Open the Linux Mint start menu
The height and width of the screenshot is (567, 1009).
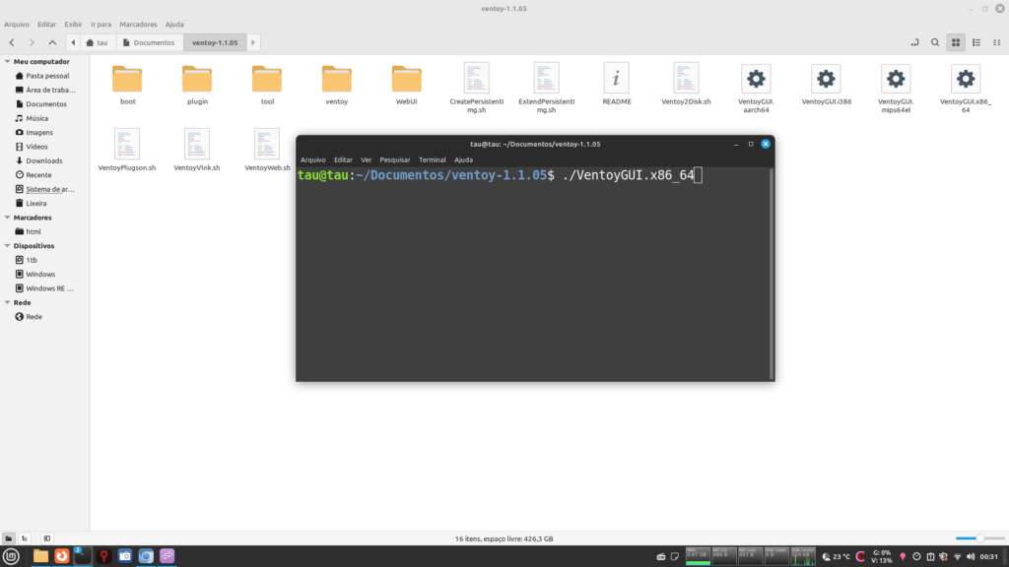[x=11, y=556]
